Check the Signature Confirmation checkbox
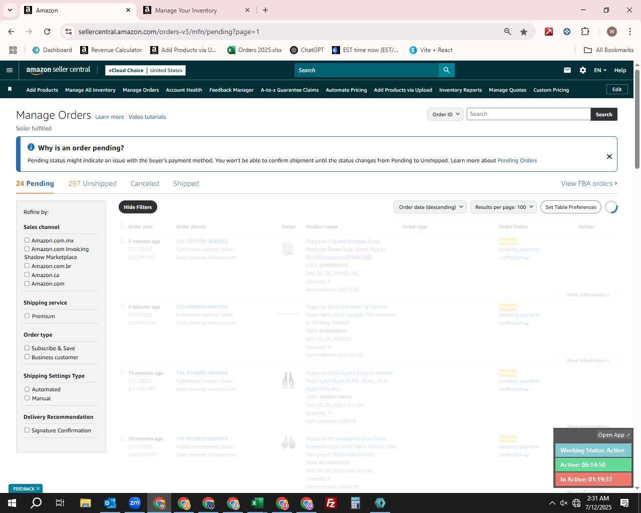 [x=27, y=430]
